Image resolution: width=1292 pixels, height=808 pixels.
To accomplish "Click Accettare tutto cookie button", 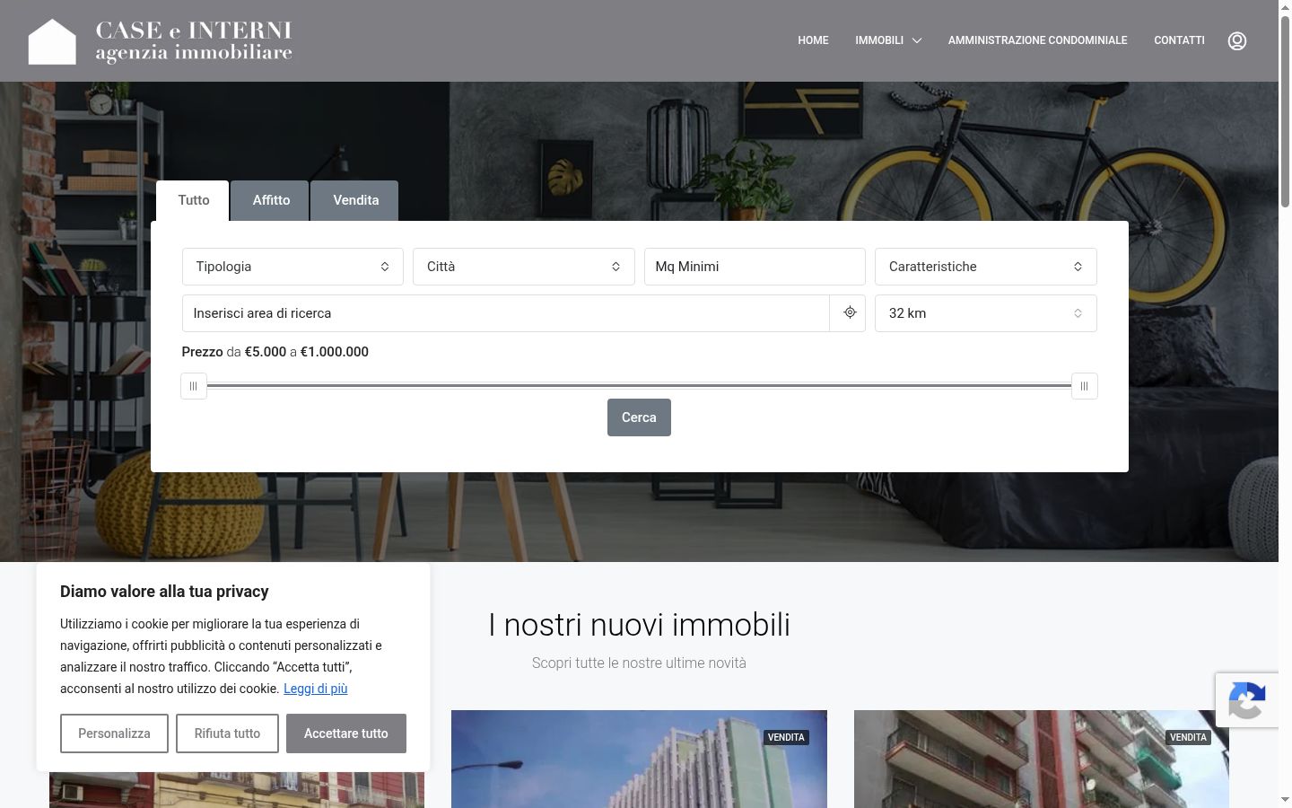I will click(x=346, y=733).
